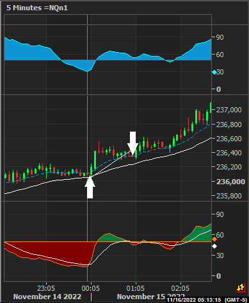Click the 237,000 price axis label
249x303 pixels.
229,110
